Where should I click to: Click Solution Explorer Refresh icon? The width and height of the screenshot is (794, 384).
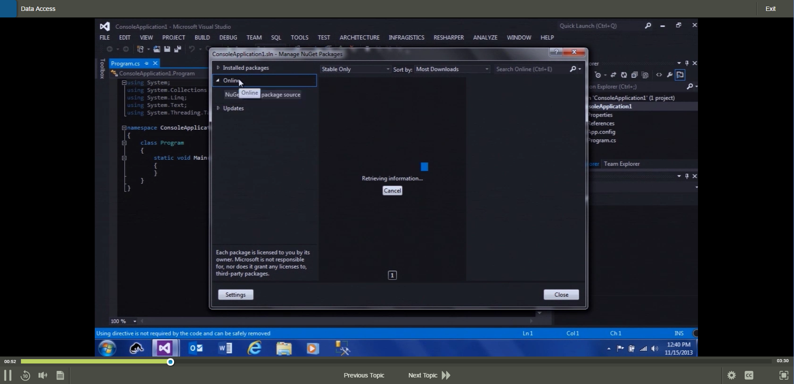point(624,75)
